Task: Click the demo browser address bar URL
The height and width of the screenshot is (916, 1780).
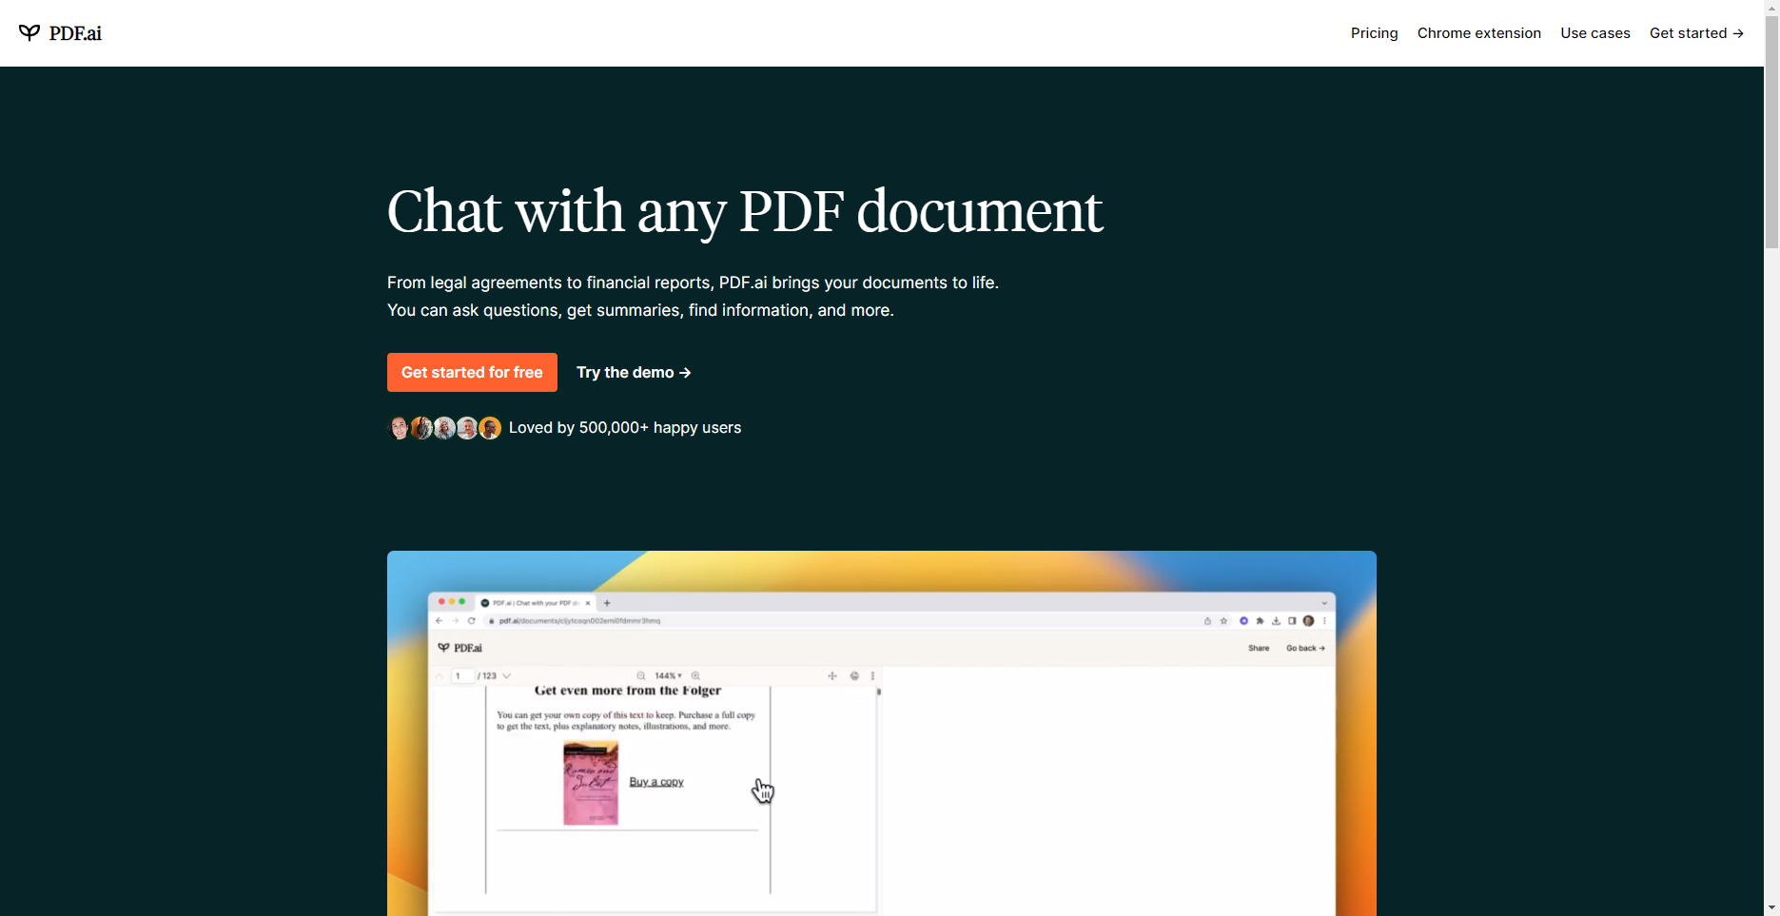Action: tap(579, 620)
